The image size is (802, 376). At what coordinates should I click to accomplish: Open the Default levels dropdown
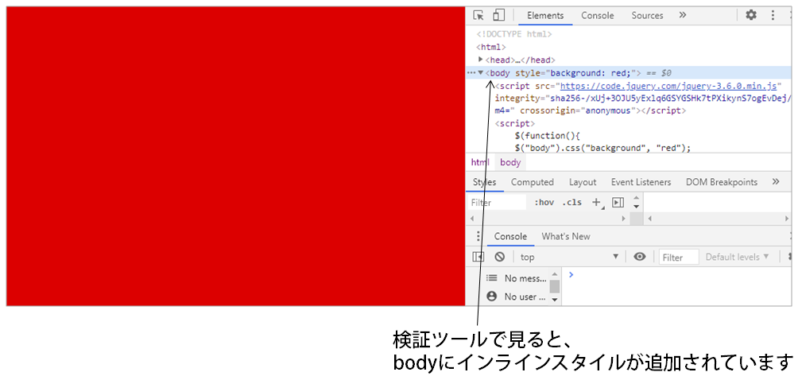coord(737,257)
